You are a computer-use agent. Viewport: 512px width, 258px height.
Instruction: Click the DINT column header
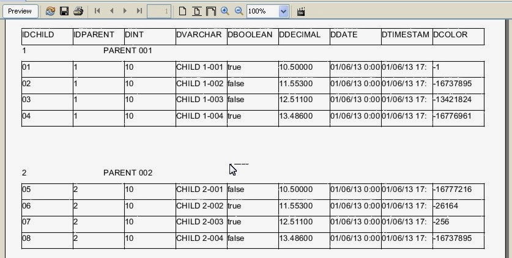pyautogui.click(x=150, y=37)
